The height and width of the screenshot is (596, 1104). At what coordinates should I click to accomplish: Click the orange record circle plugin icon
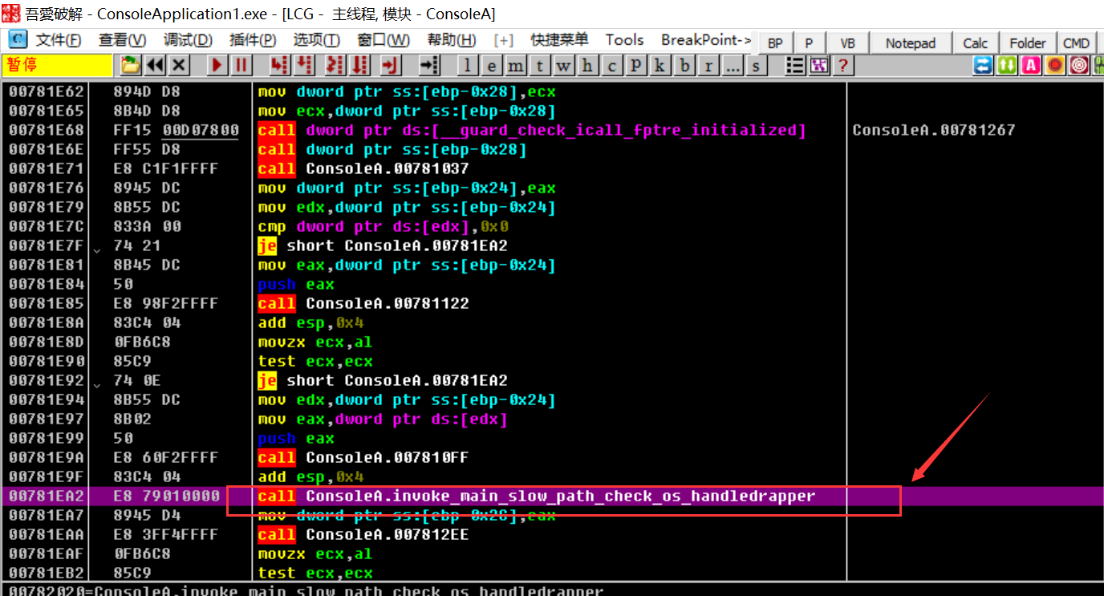1055,65
